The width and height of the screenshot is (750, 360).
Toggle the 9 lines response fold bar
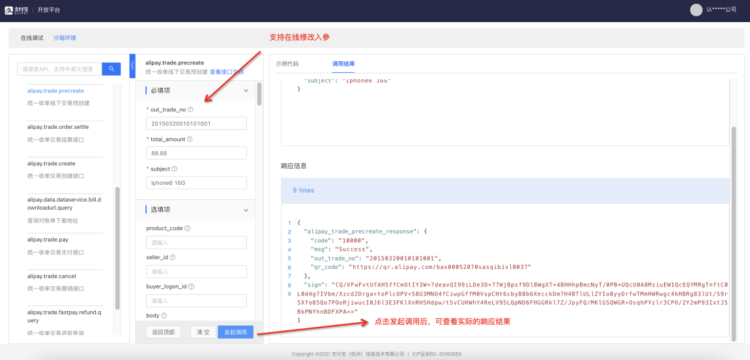[x=505, y=190]
